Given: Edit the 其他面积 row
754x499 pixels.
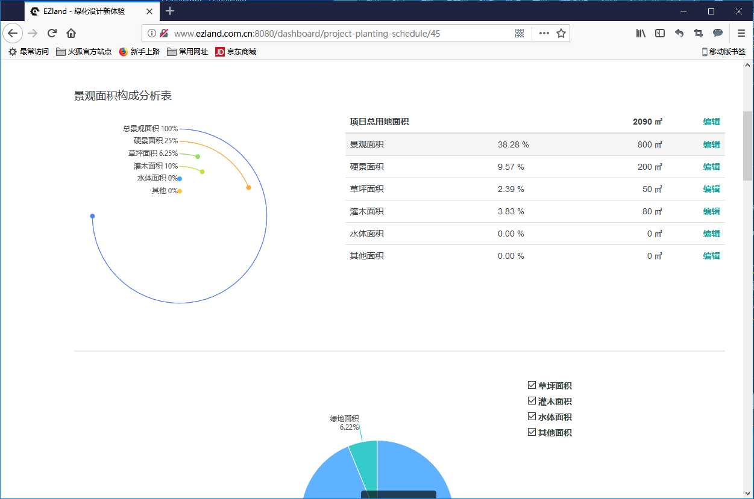Looking at the screenshot, I should (x=711, y=256).
